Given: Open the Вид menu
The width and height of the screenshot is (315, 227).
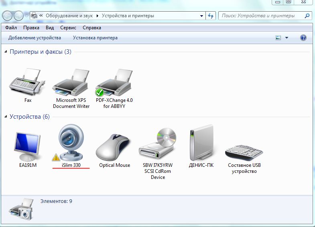Looking at the screenshot, I should [x=50, y=28].
